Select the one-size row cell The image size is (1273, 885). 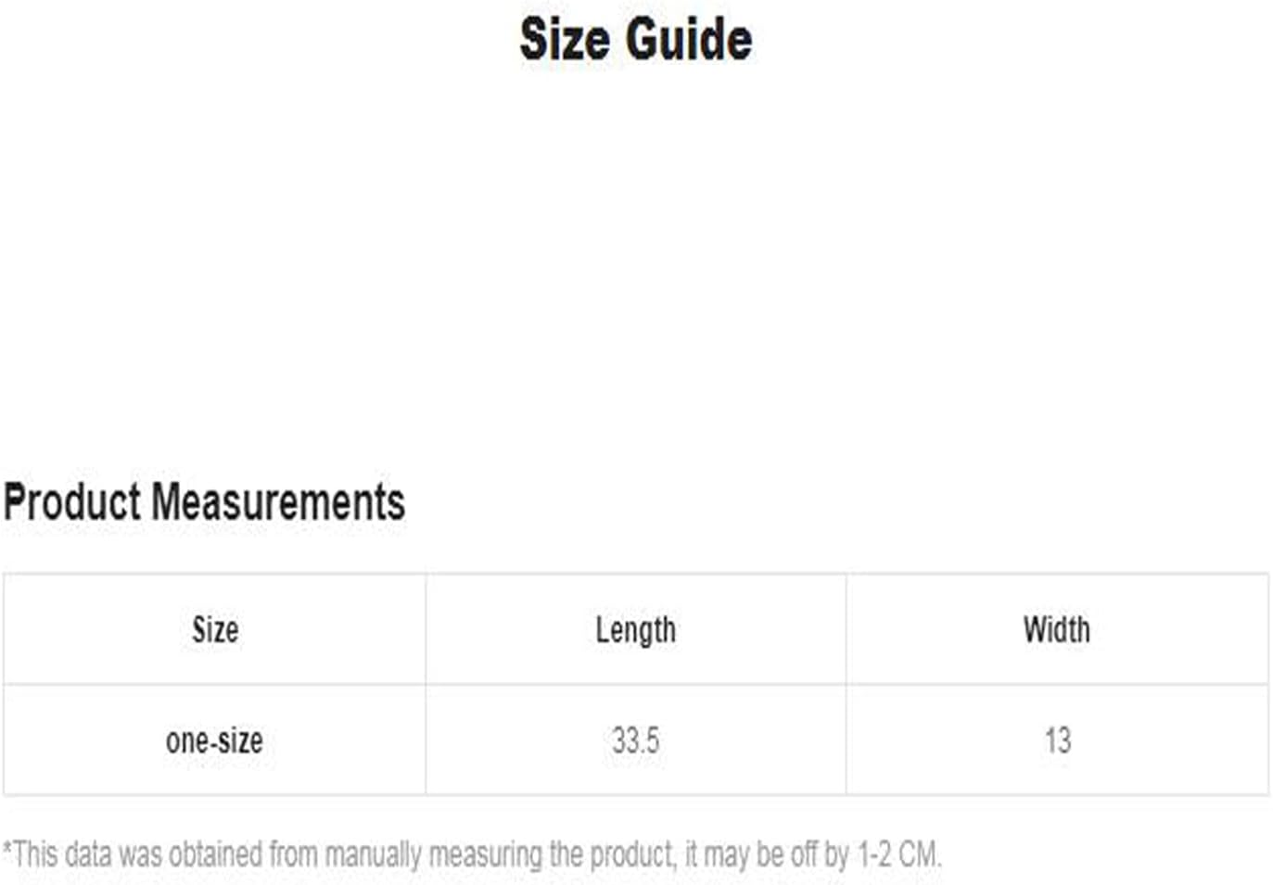(x=214, y=740)
